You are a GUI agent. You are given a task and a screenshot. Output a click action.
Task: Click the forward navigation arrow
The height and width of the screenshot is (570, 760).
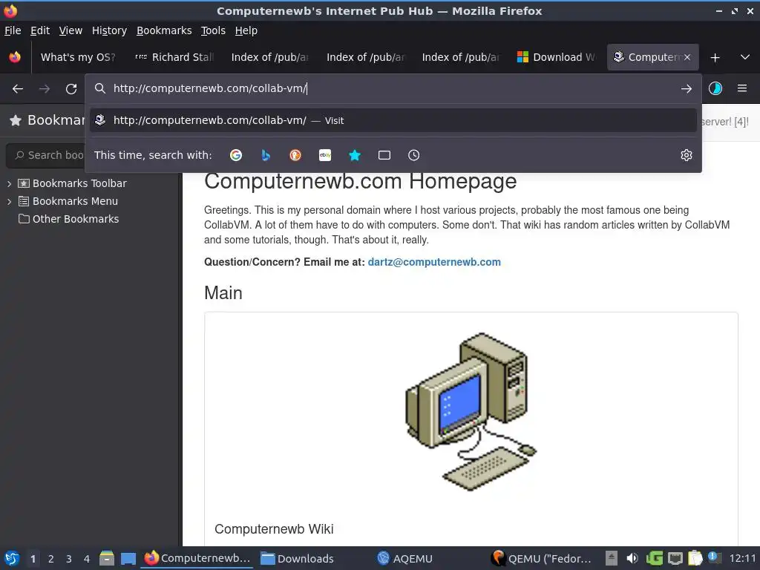[45, 89]
